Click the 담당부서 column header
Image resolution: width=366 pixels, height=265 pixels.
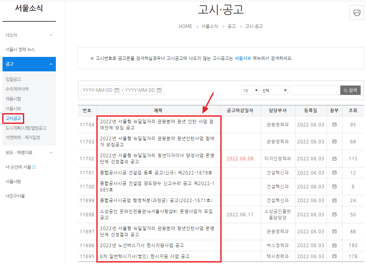pos(277,111)
